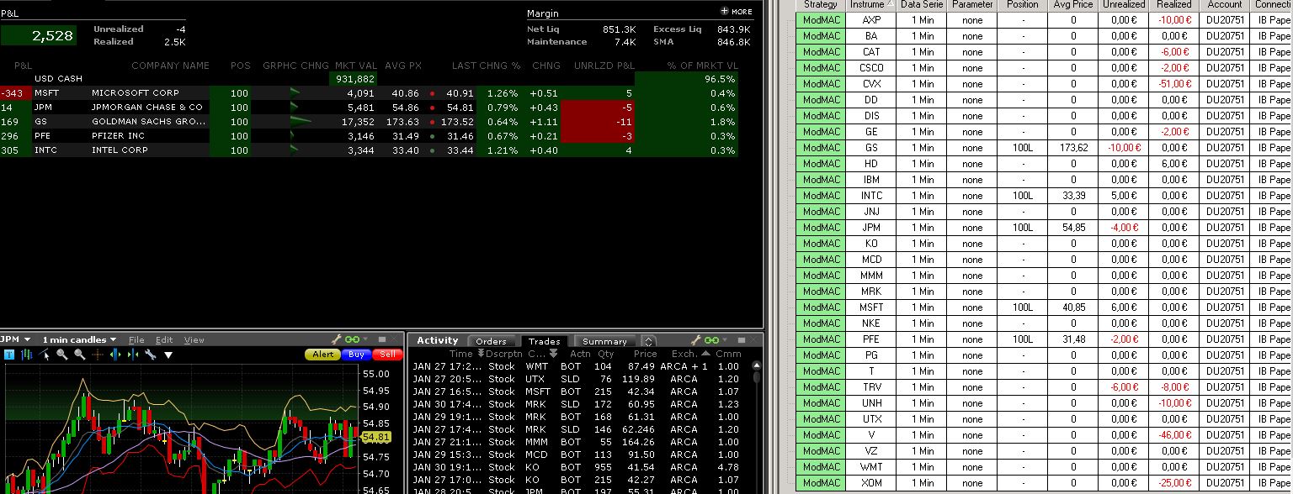This screenshot has width=1293, height=494.
Task: Click the zoom in magnifier on JPM chart
Action: pyautogui.click(x=62, y=355)
